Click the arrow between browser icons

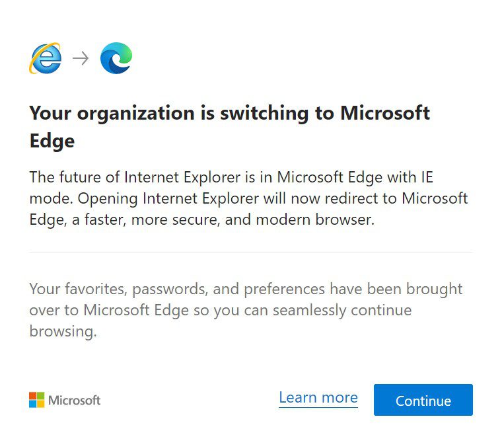pos(81,58)
